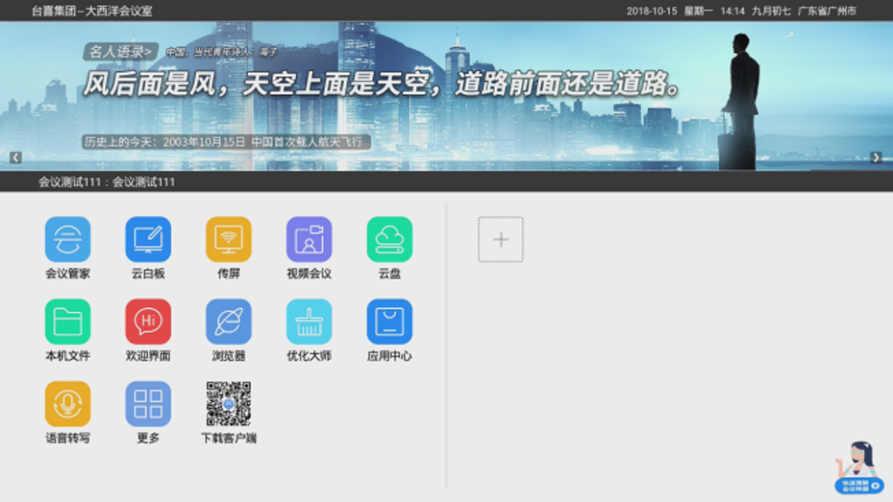Open the 应用中心 app center
This screenshot has width=893, height=502.
pyautogui.click(x=389, y=321)
